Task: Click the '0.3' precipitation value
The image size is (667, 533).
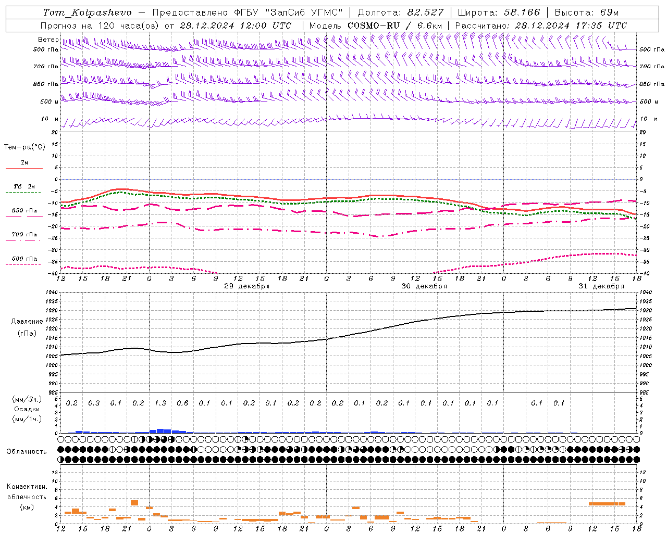Action: pos(94,403)
